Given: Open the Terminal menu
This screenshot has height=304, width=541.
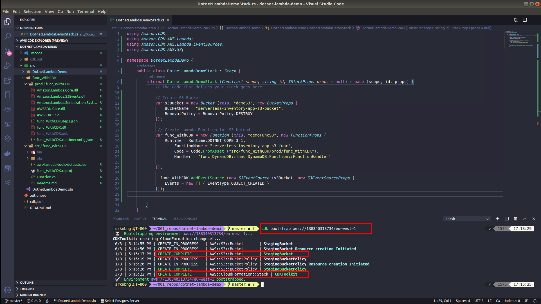Looking at the screenshot, I should coord(86,12).
